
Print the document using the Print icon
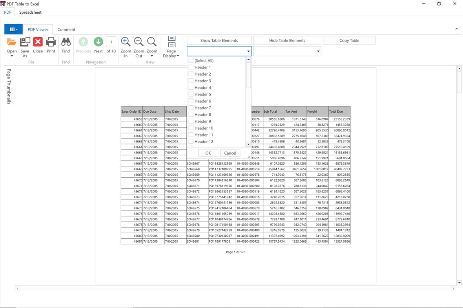tap(51, 42)
